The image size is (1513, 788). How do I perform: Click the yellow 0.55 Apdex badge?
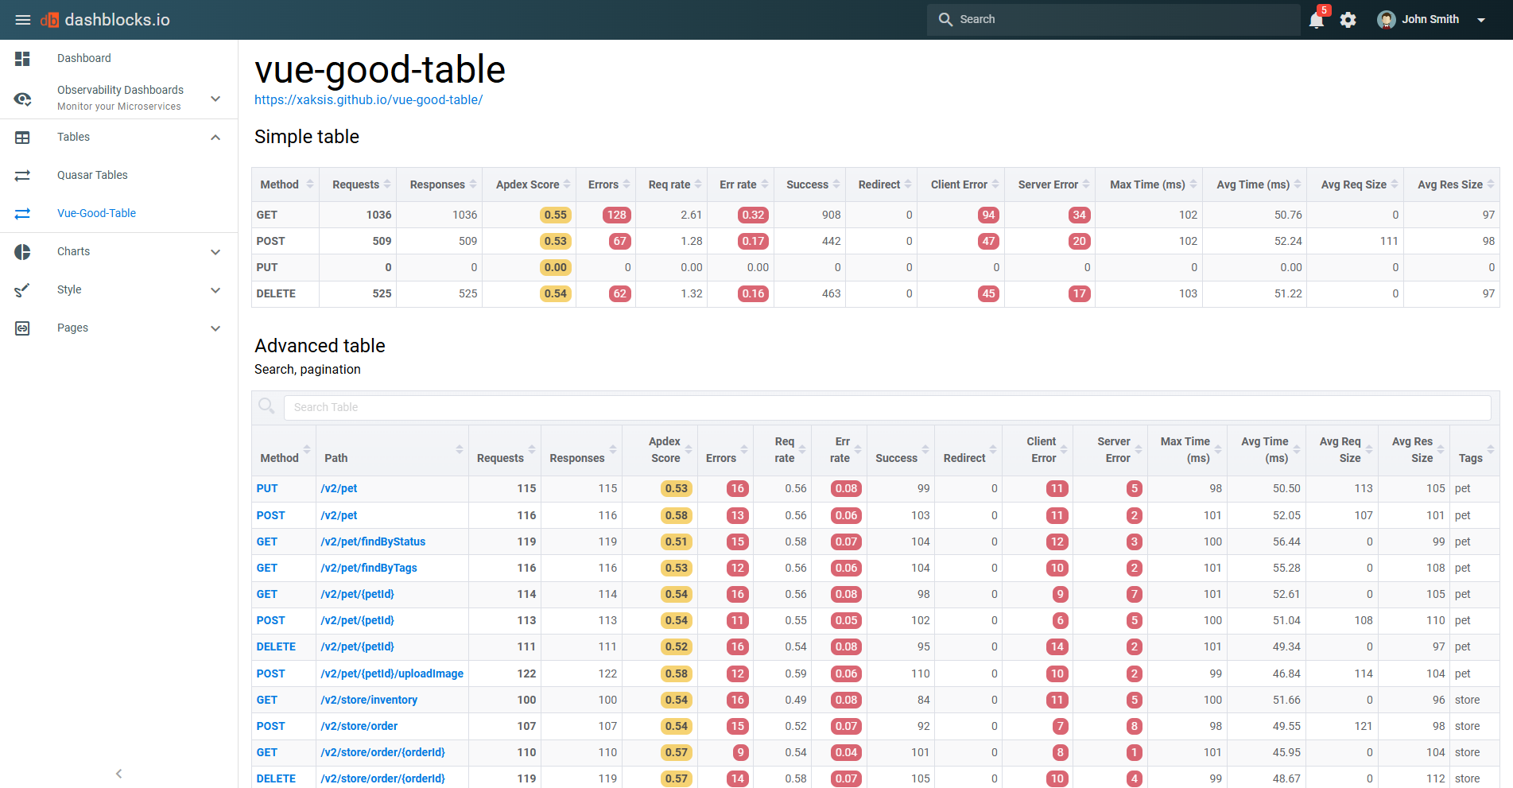pos(556,215)
